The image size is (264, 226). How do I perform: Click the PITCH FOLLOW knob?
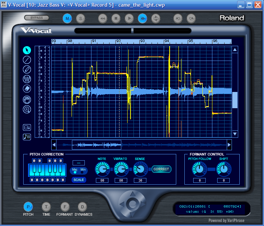pyautogui.click(x=199, y=169)
